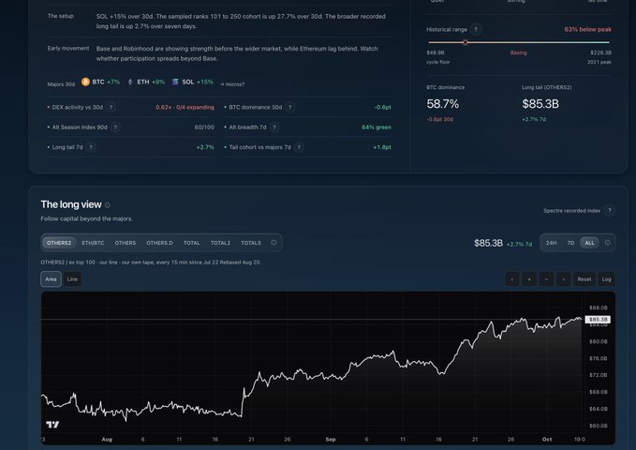Viewport: 636px width, 450px height.
Task: Open help for Alt breadth 7d
Action: tap(274, 127)
